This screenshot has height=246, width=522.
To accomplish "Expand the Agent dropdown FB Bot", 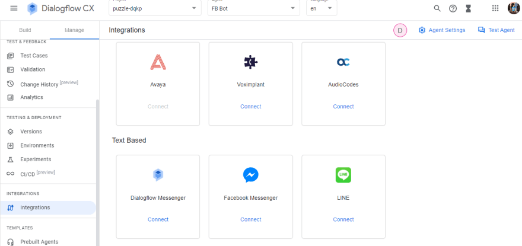I will point(253,8).
